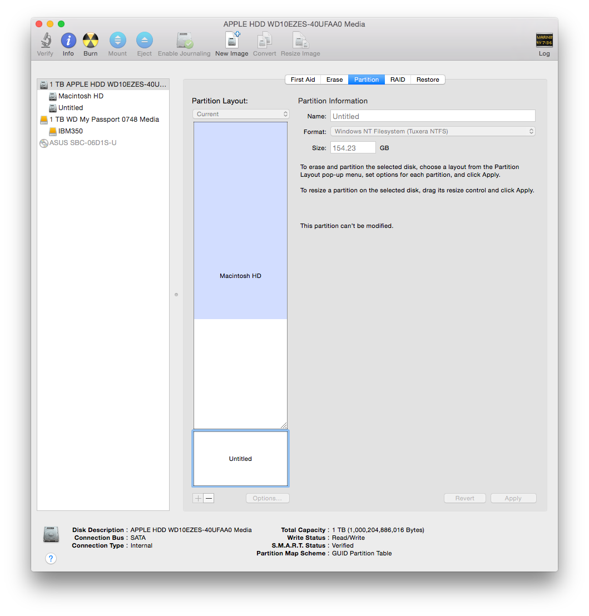Open the Log warning icon
Screen dimensions: 589x616
[x=544, y=40]
